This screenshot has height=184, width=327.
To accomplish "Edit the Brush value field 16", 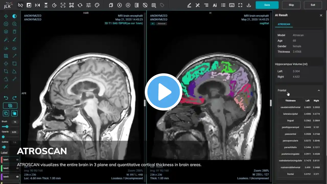I will (x=15, y=122).
